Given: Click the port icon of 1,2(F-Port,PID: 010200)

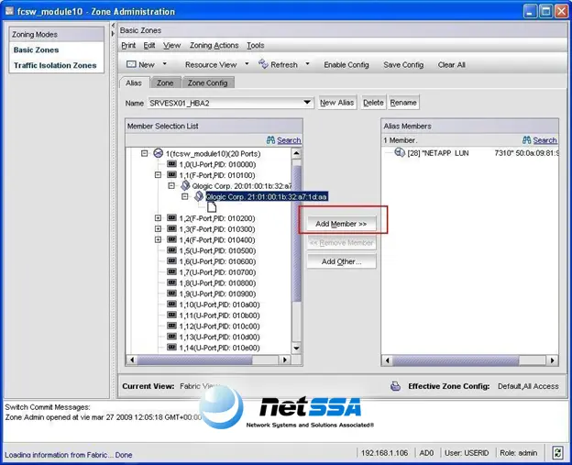Looking at the screenshot, I should 171,217.
